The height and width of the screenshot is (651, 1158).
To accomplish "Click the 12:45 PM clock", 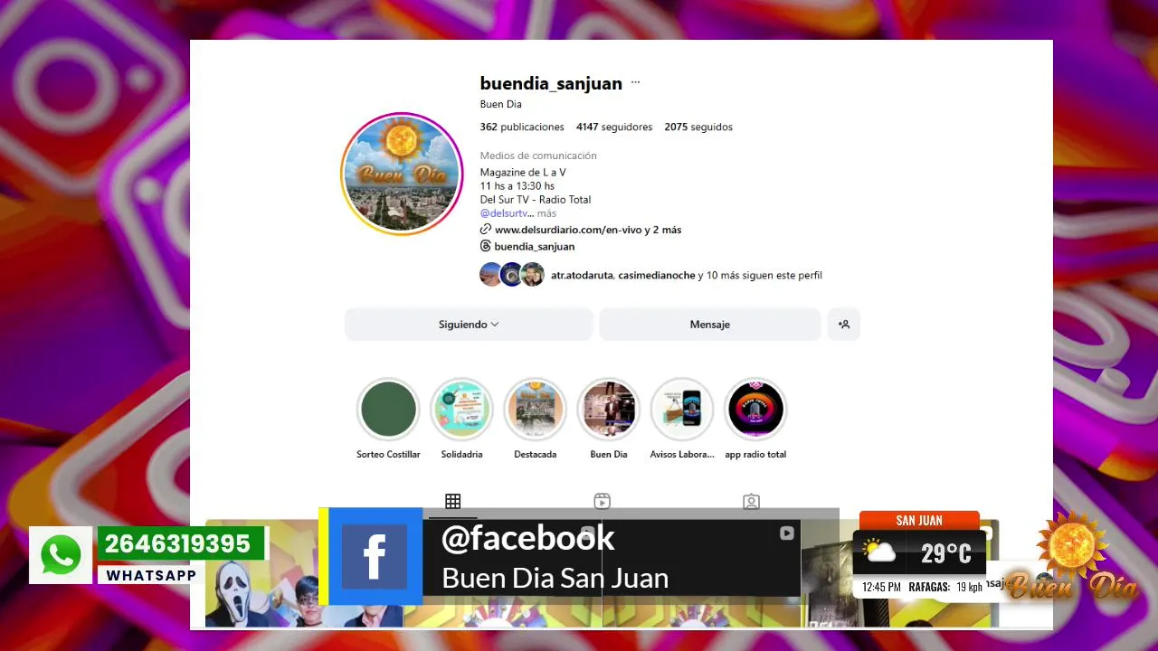I will [x=881, y=587].
